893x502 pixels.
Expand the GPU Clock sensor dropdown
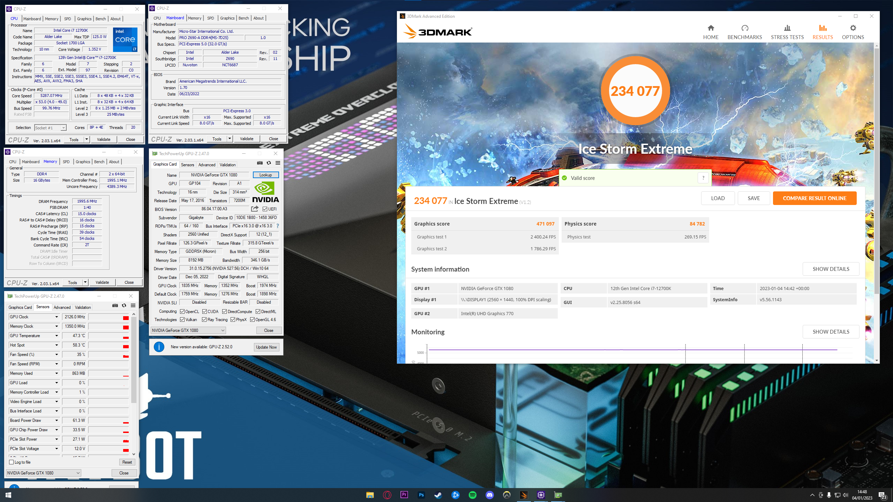(x=57, y=317)
